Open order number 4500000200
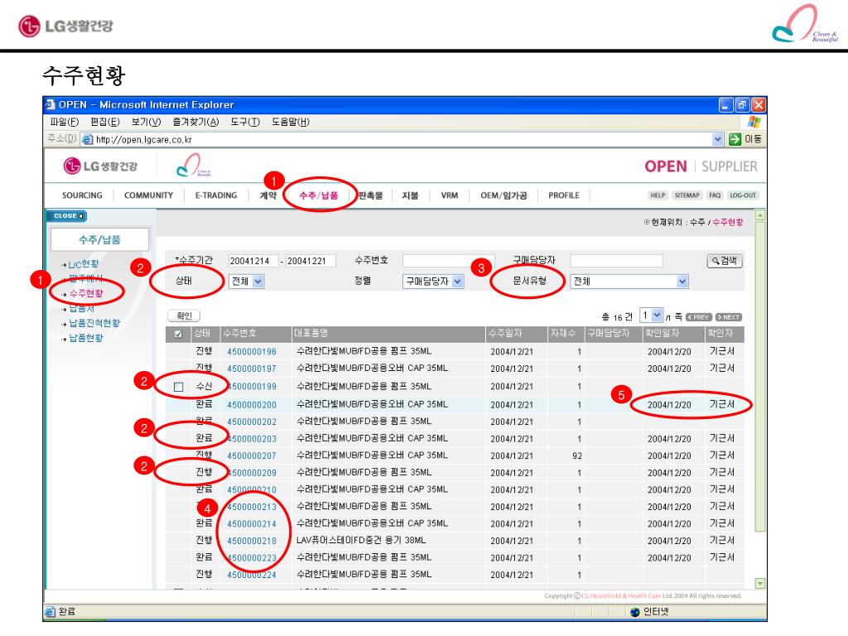Viewport: 848px width, 636px height. click(252, 404)
